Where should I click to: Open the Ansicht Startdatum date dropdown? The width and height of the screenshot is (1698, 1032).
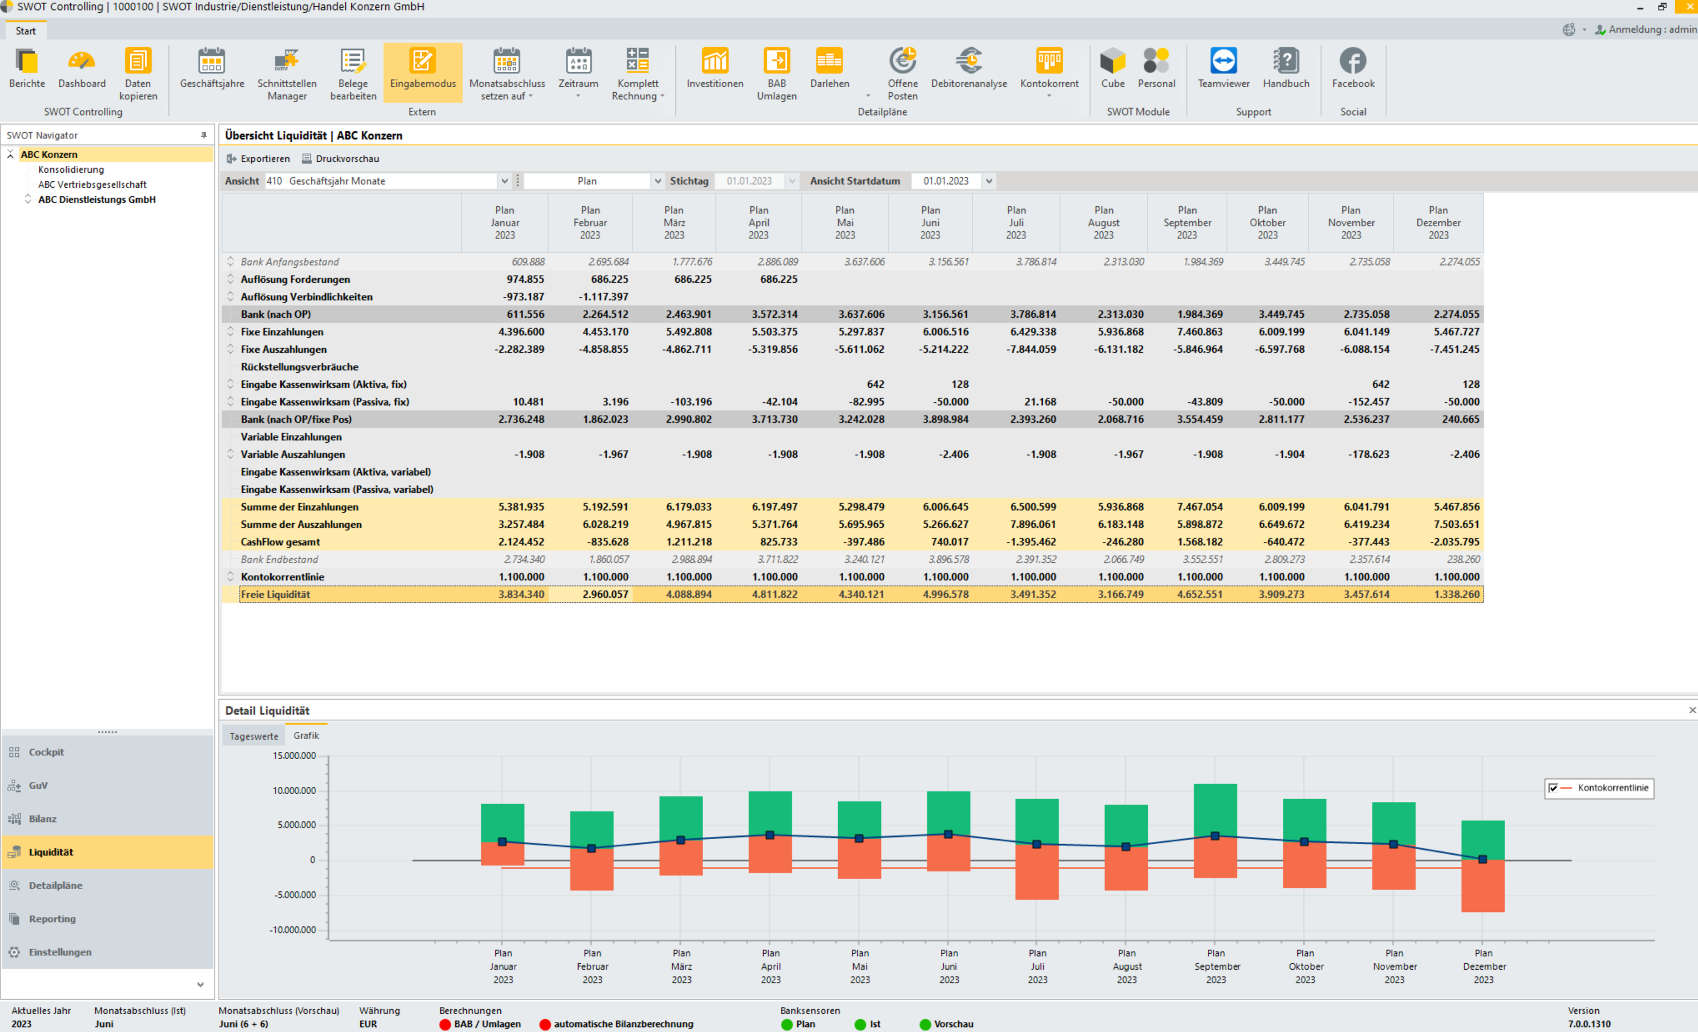989,181
